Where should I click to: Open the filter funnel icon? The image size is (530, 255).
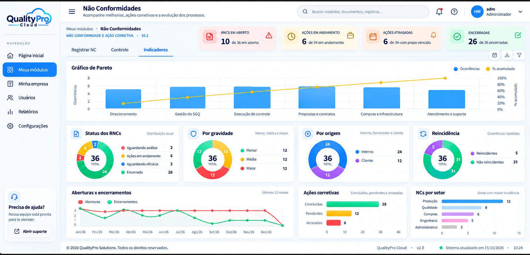pos(519,55)
